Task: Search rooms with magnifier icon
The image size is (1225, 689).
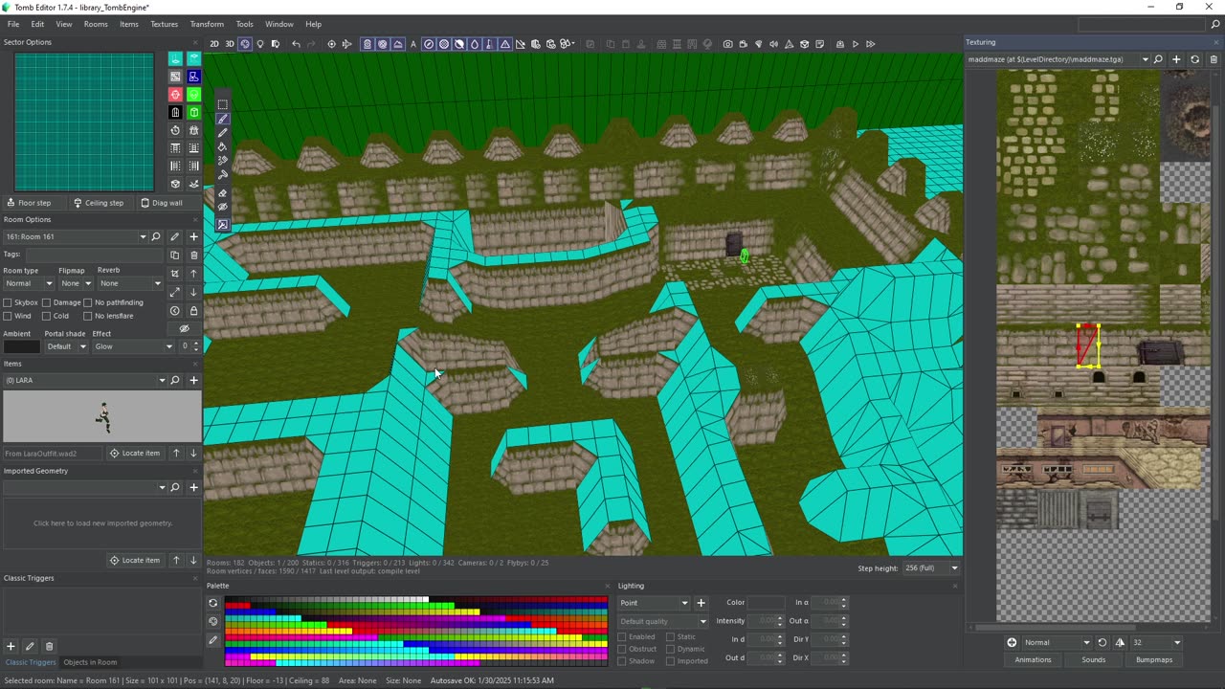Action: point(156,236)
